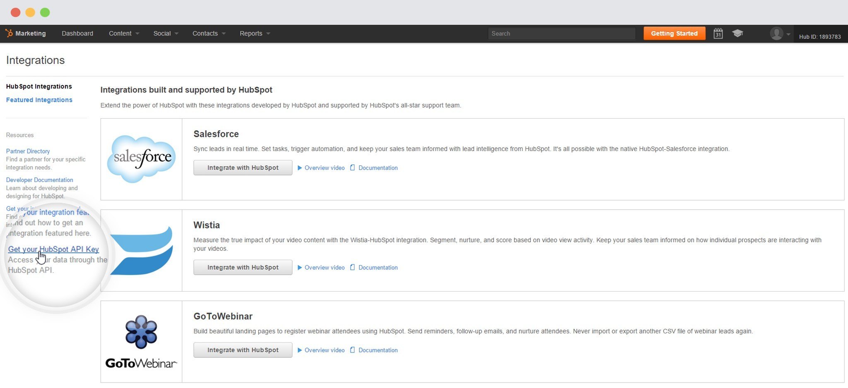This screenshot has height=388, width=848.
Task: Click Integrate with HubSpot for Wistia
Action: 243,267
